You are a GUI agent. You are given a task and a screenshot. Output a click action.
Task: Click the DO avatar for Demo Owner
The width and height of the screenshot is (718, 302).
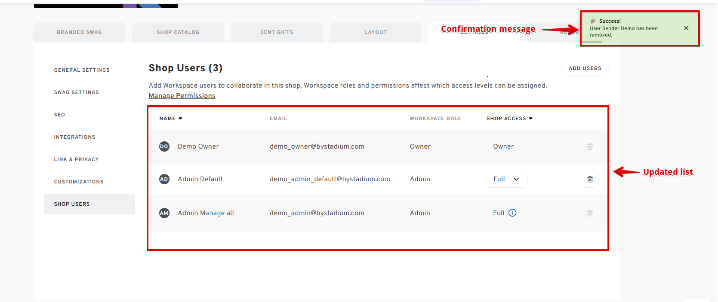point(164,146)
